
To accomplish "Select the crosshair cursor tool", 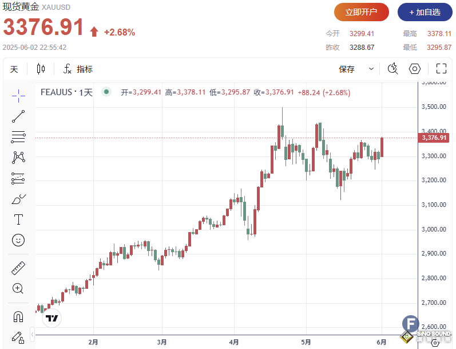I will pos(18,95).
